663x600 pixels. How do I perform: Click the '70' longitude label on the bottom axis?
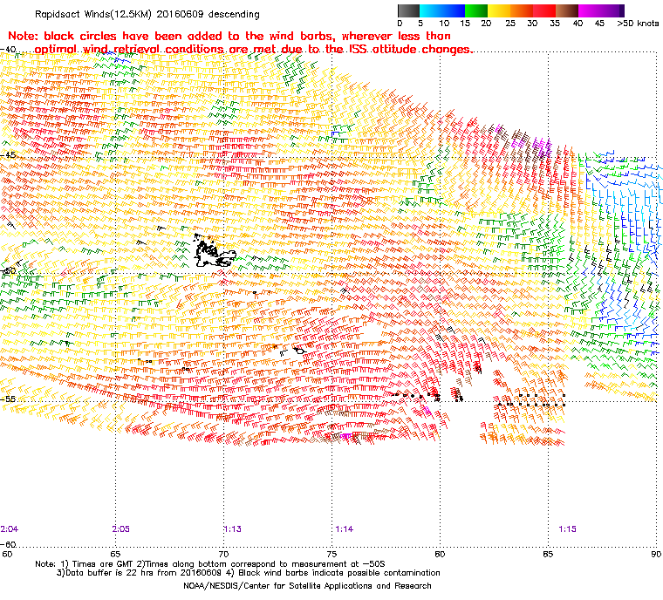[223, 554]
